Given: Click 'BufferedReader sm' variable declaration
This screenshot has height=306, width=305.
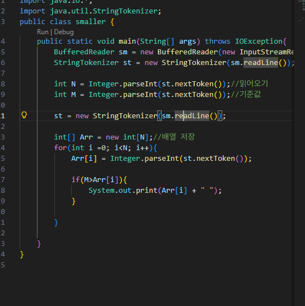Looking at the screenshot, I should [91, 52].
